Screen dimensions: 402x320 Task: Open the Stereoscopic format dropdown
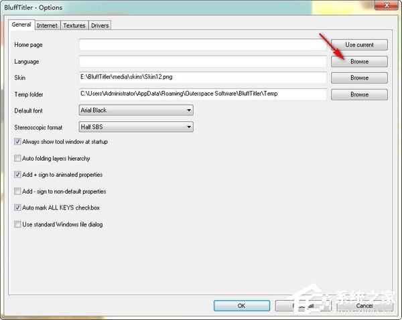tap(136, 127)
